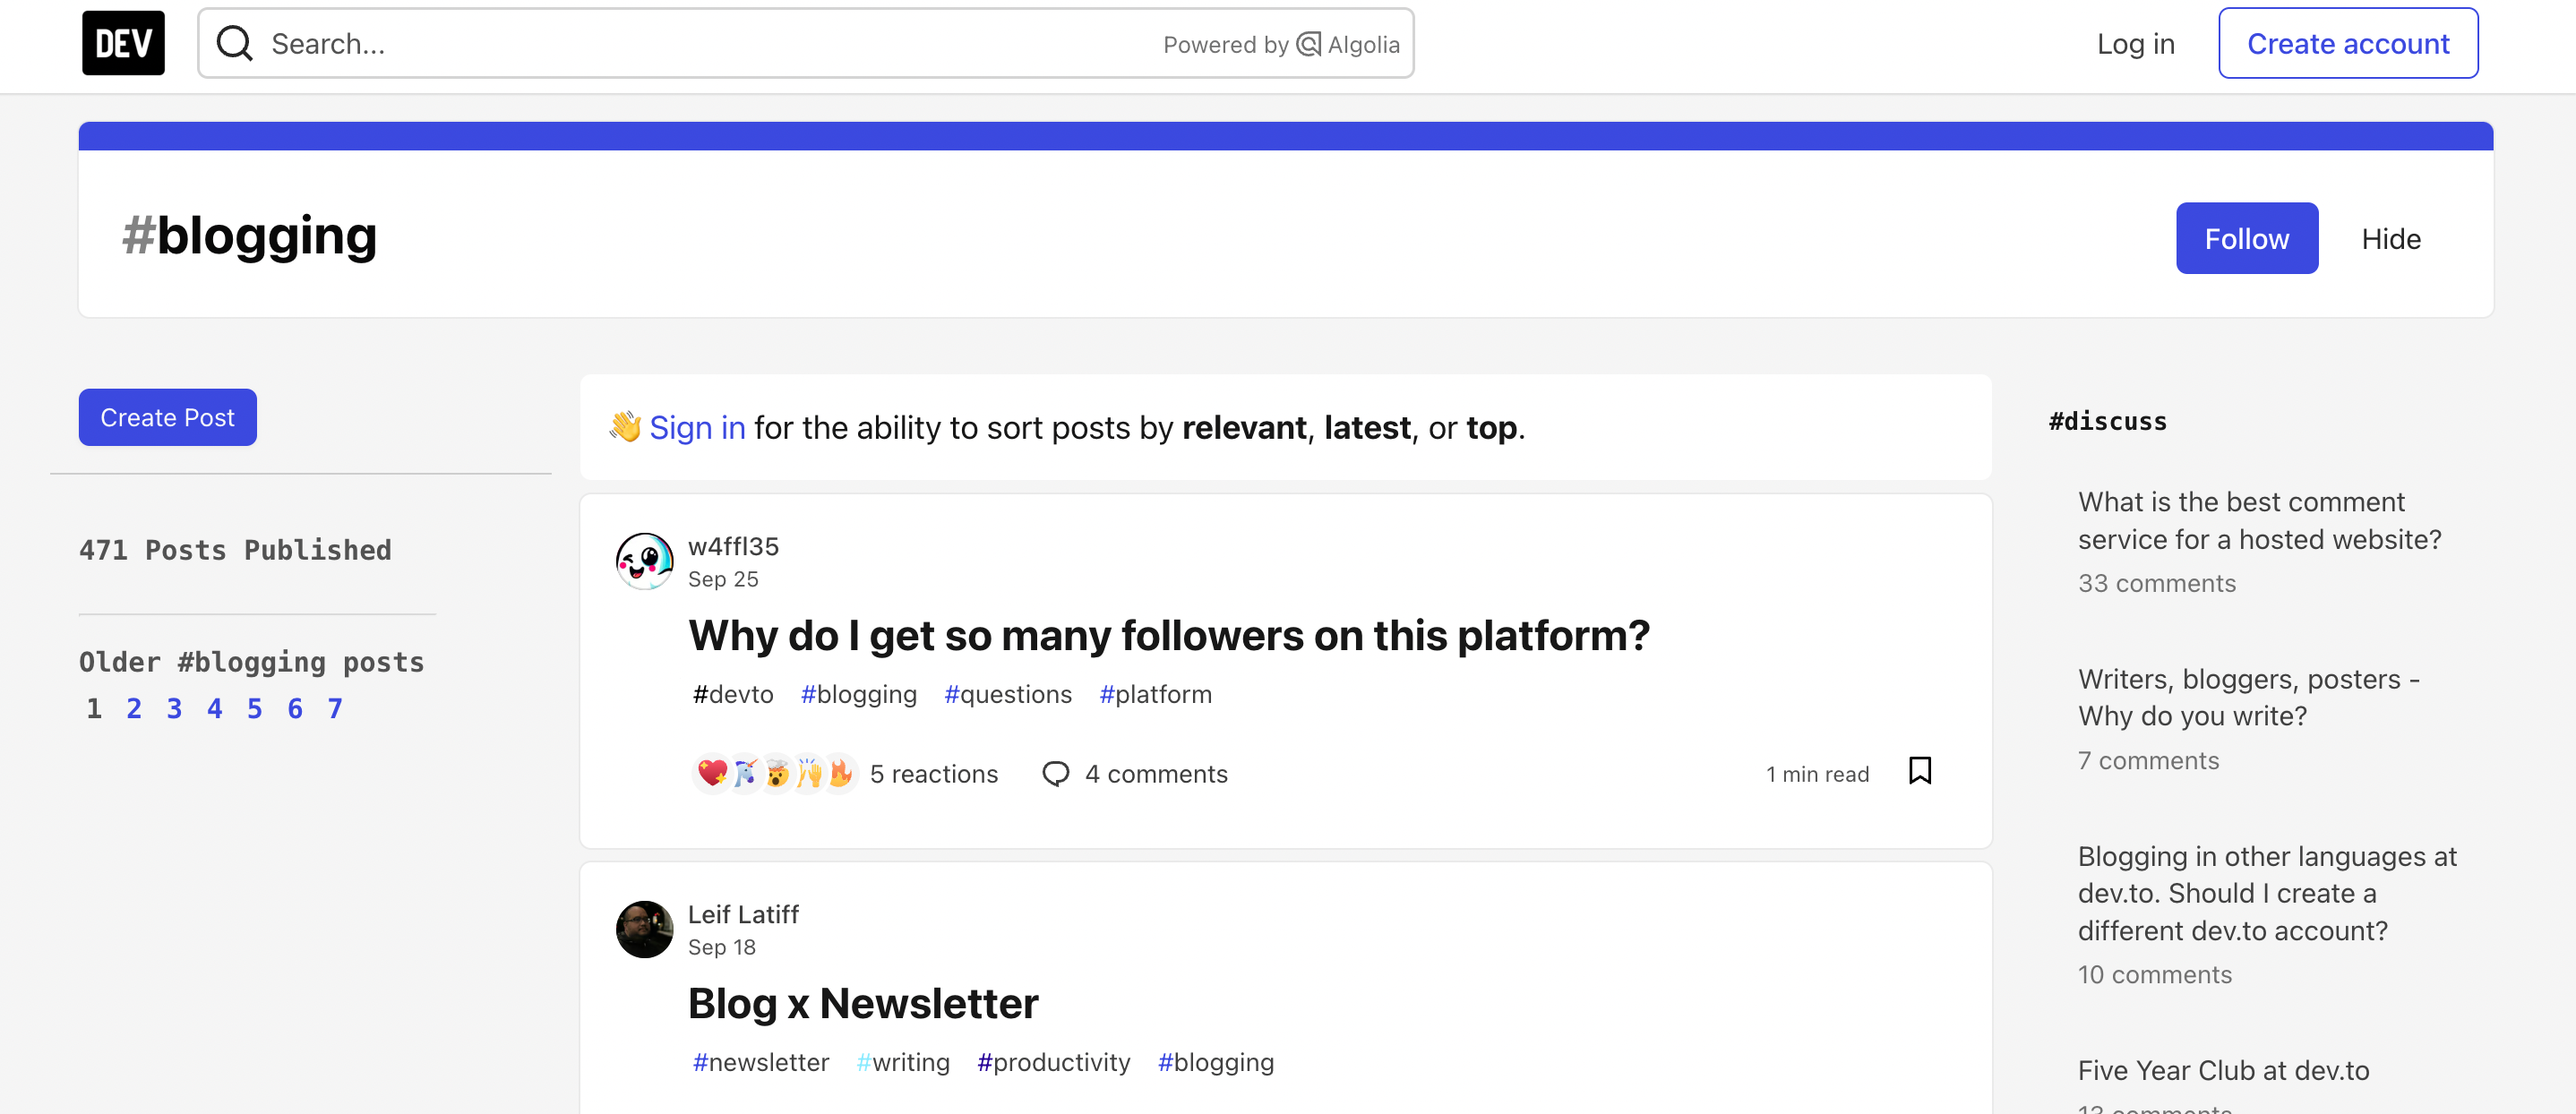
Task: Click the fire emoji reaction on the first post
Action: point(840,773)
